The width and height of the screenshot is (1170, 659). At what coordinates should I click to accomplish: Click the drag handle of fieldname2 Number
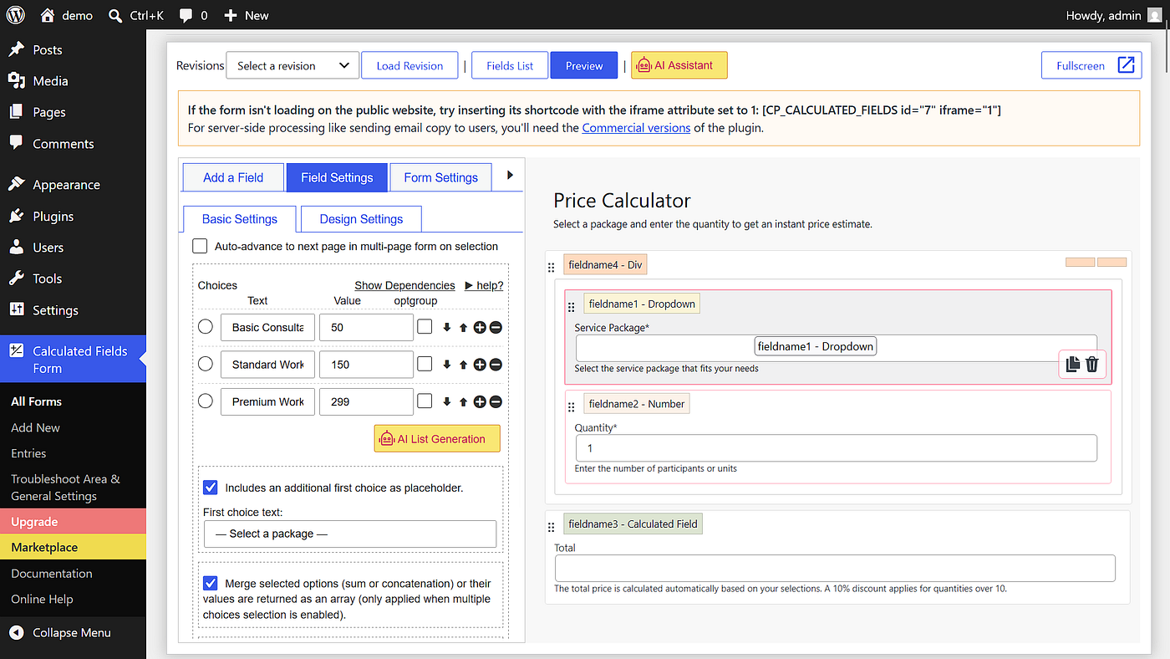(x=572, y=406)
